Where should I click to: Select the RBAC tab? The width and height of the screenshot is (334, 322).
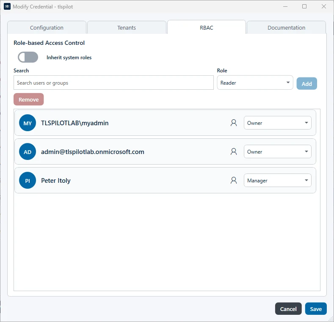207,28
